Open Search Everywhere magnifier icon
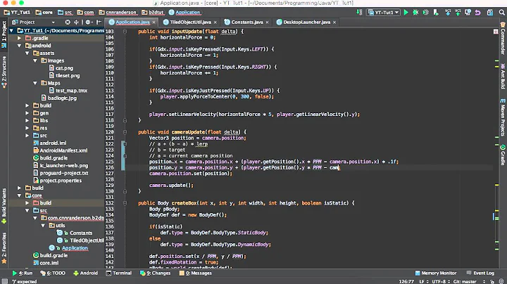507x284 pixels. pyautogui.click(x=501, y=12)
